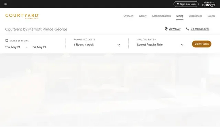
Task: Expand the Special Rates chevron
Action: coord(182,45)
